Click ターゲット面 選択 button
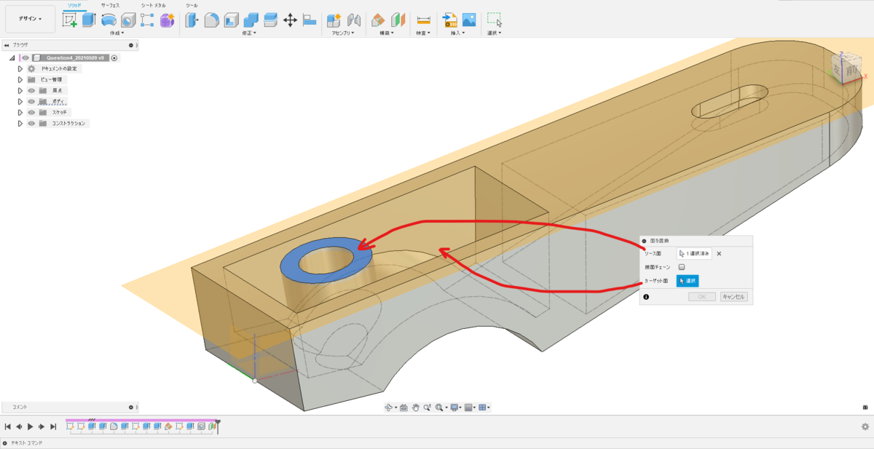Image resolution: width=874 pixels, height=449 pixels. click(x=688, y=280)
